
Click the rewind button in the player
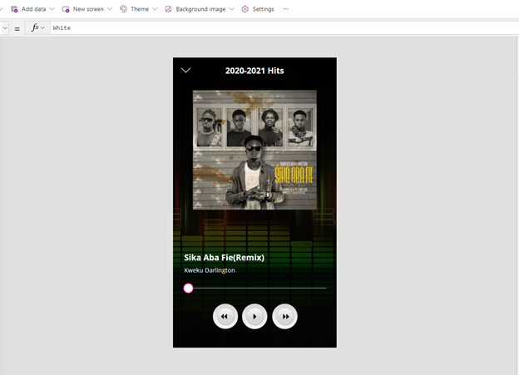click(x=225, y=317)
